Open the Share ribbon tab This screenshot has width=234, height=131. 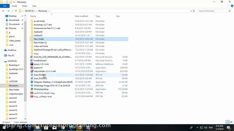(24, 6)
